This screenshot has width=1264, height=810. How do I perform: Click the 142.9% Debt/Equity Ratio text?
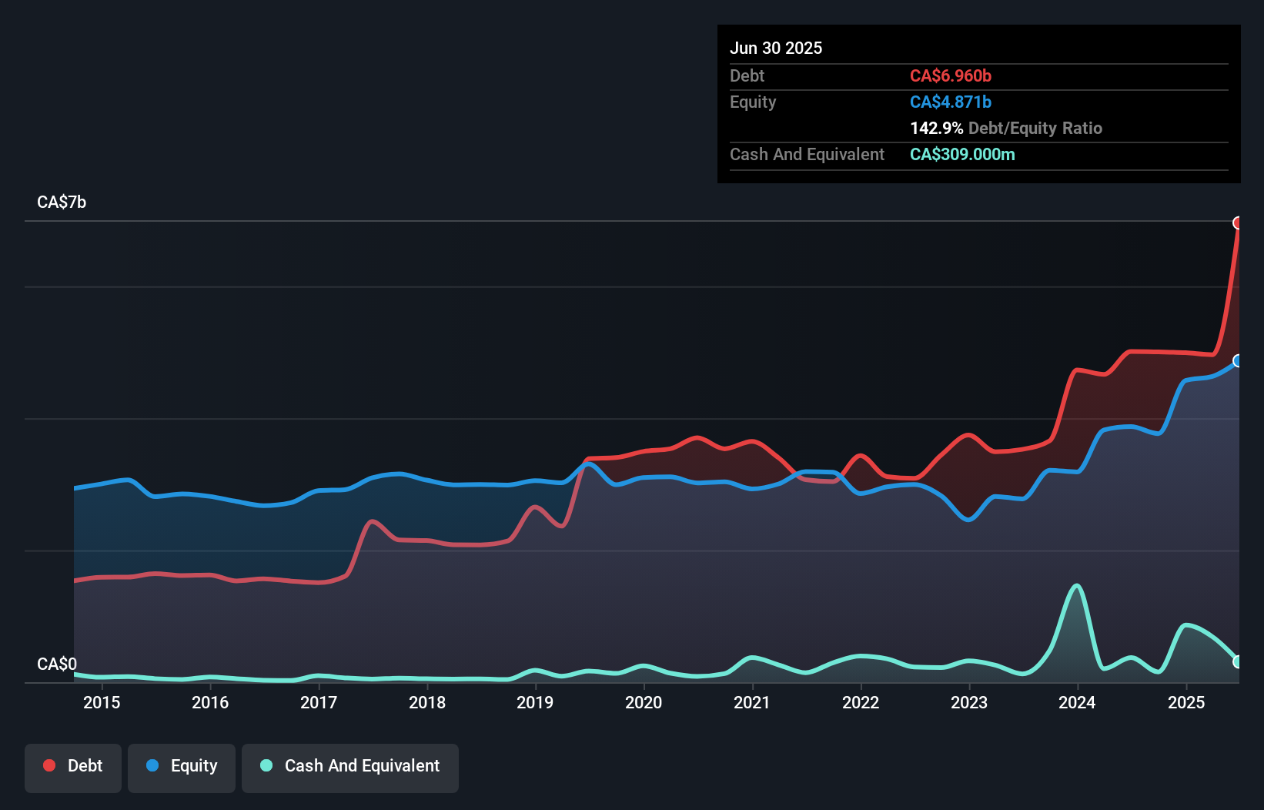pos(1006,129)
